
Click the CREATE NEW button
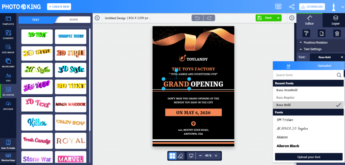point(59,7)
